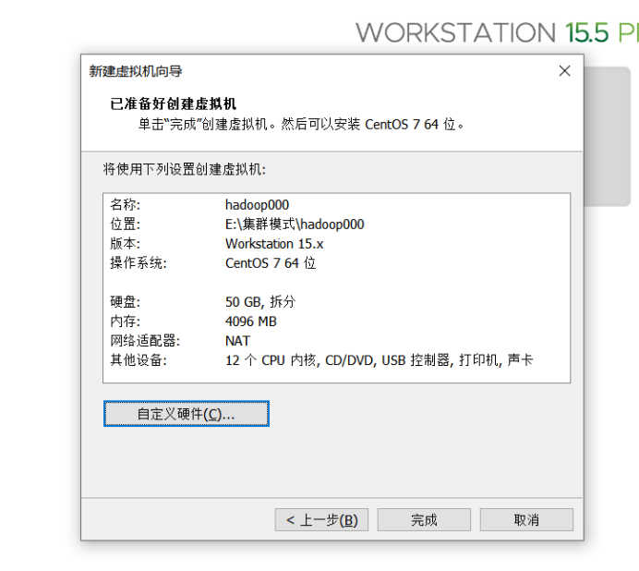
Task: Click the OS value CentOS 7 64 位 in list
Action: [271, 263]
